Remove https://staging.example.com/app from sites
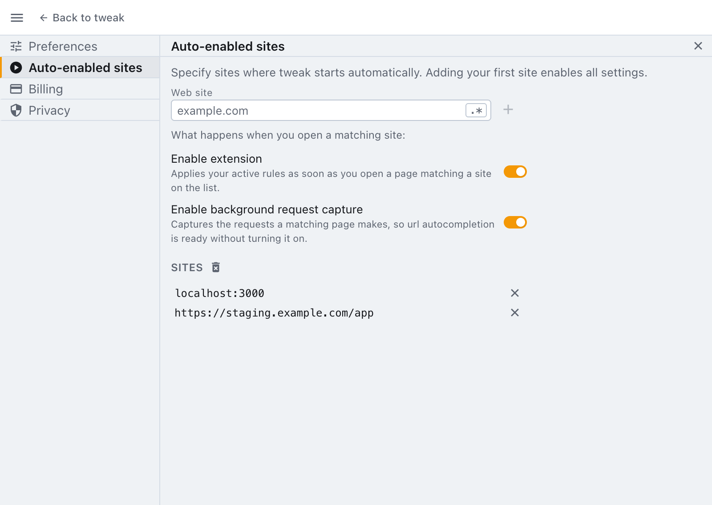712x505 pixels. coord(515,313)
